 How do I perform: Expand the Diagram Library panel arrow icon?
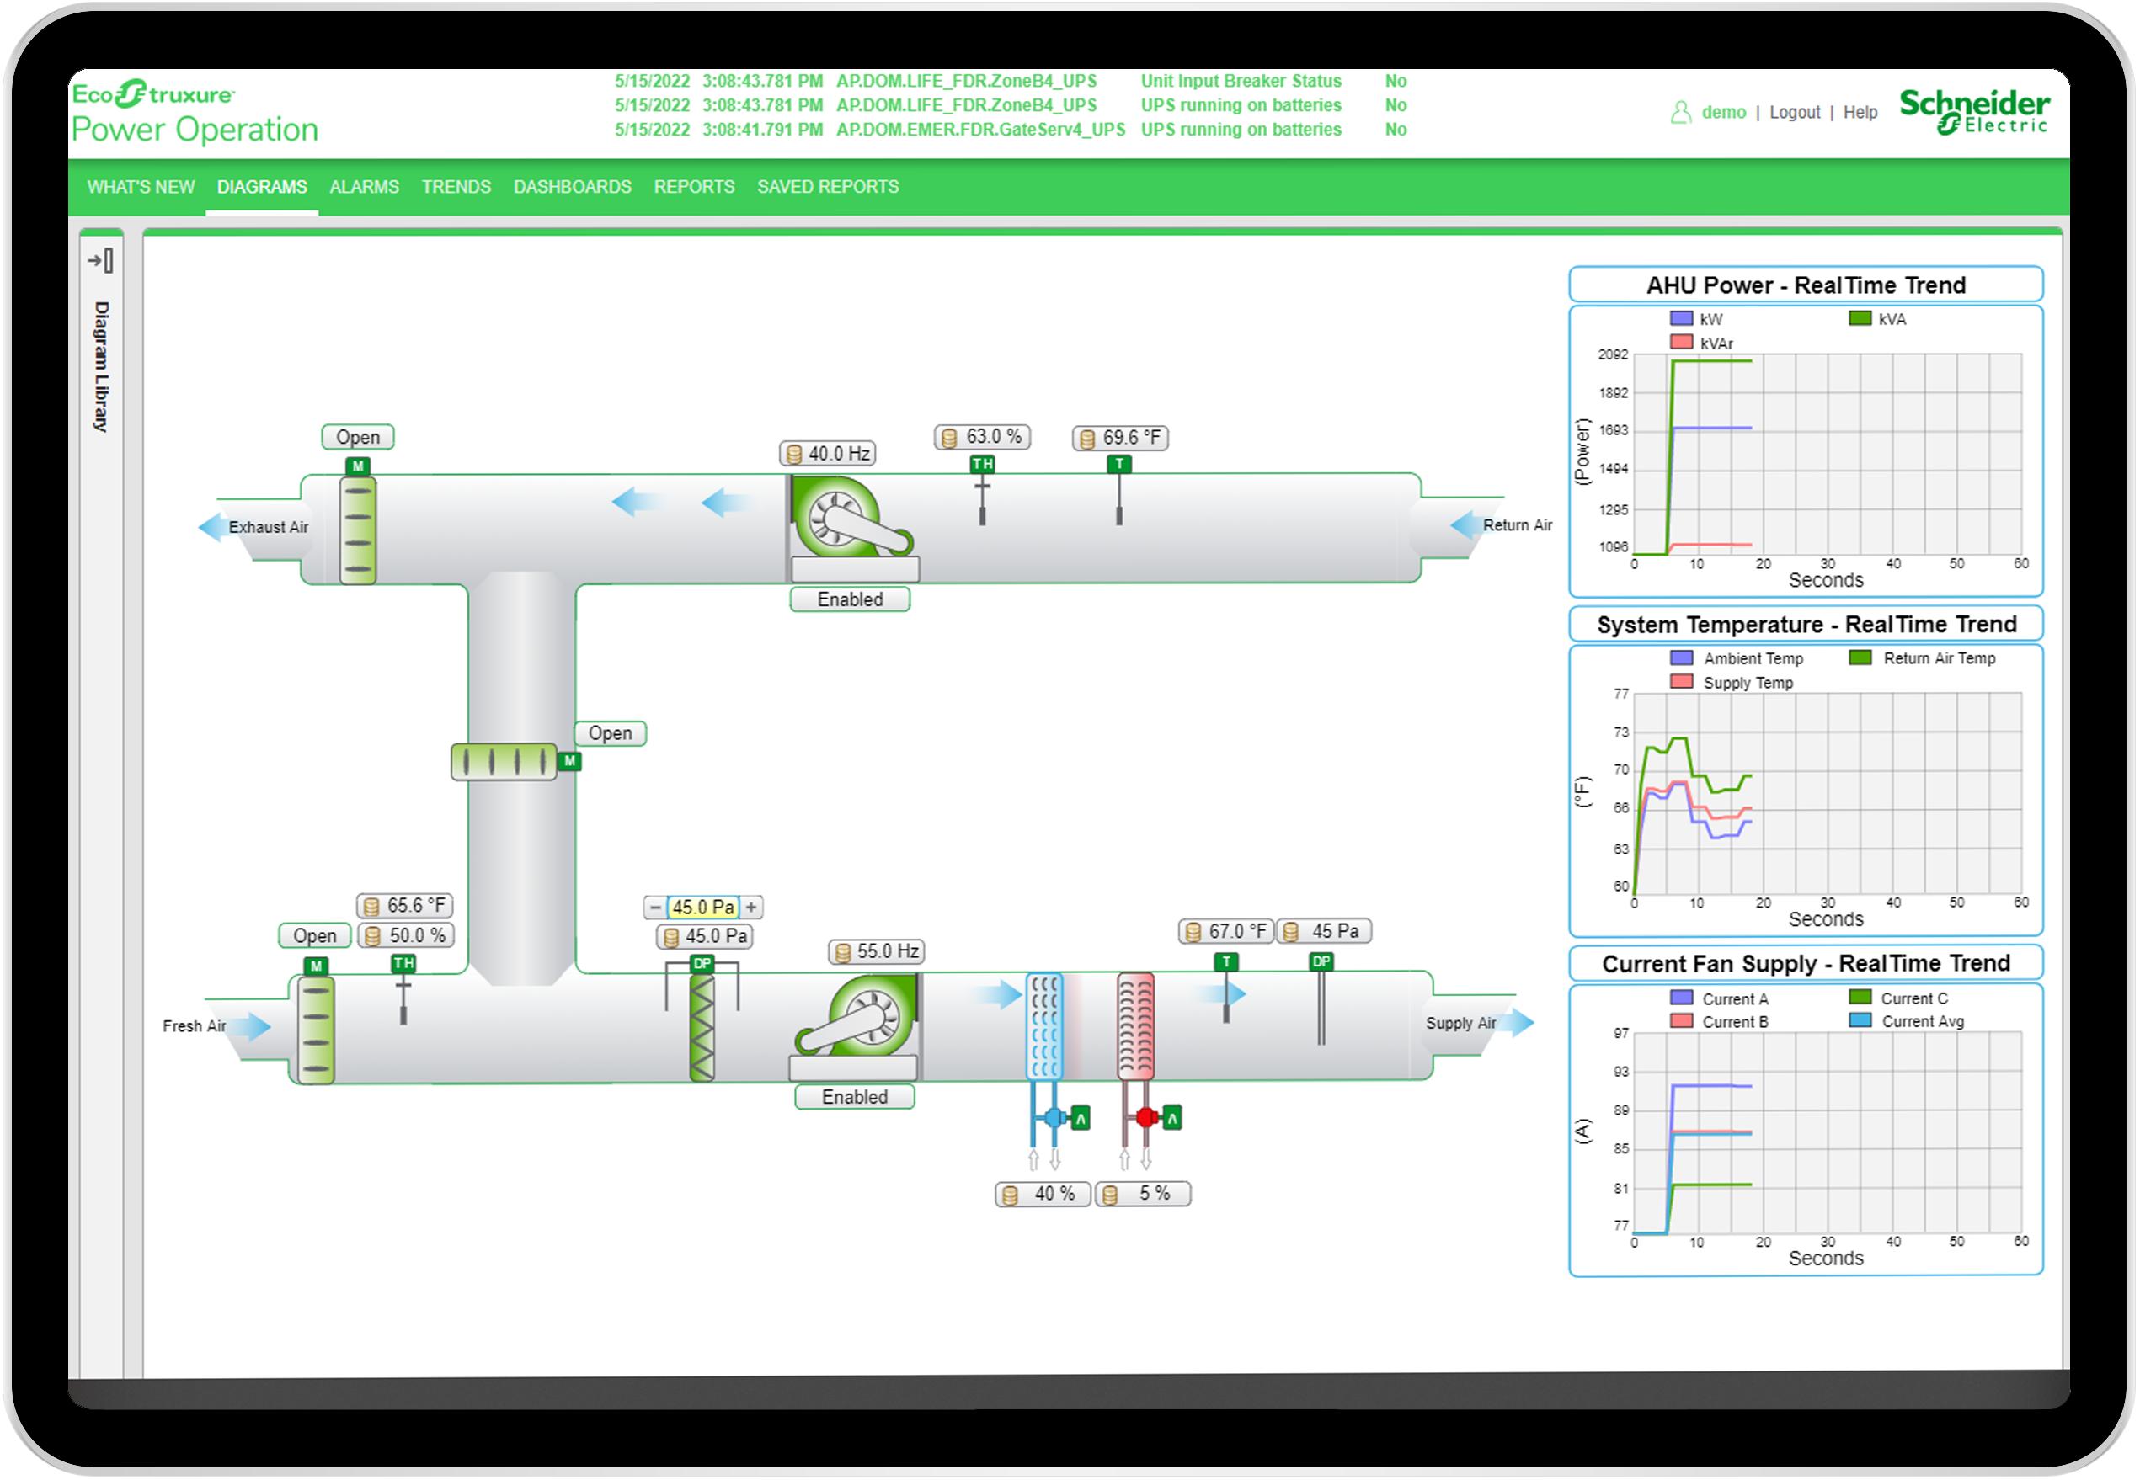(x=101, y=261)
